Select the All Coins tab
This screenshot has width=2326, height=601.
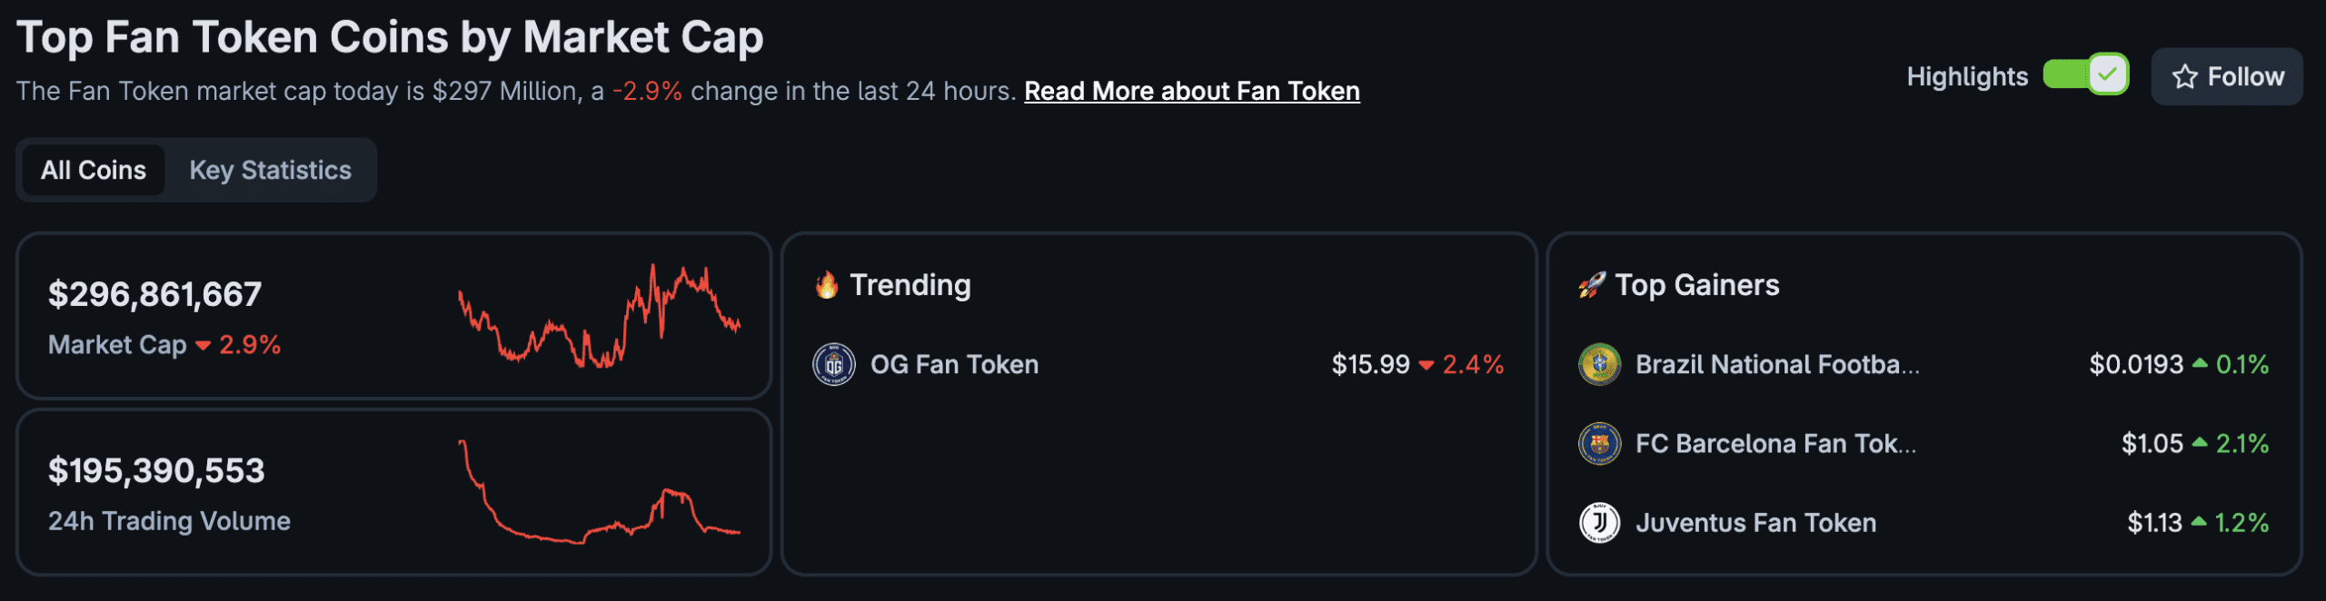pos(94,171)
